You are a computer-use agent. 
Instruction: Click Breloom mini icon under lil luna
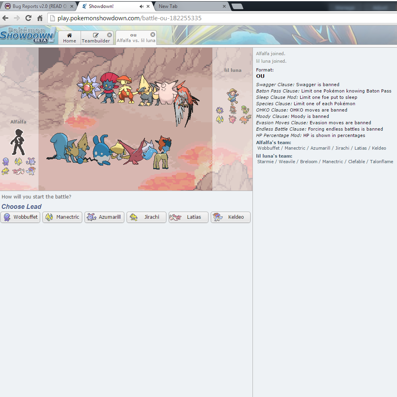pyautogui.click(x=245, y=110)
